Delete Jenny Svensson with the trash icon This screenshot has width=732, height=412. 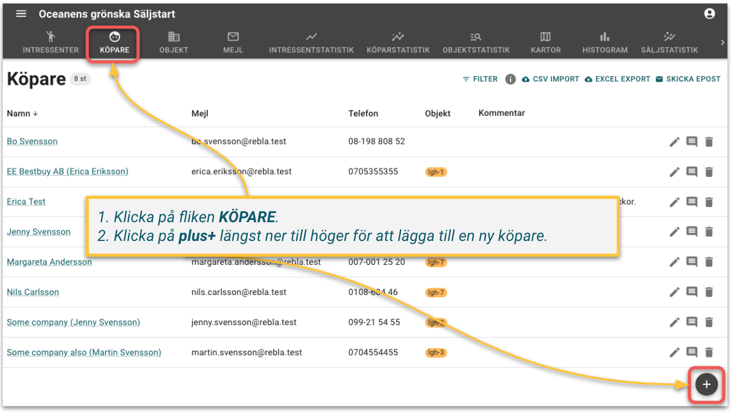pyautogui.click(x=709, y=232)
